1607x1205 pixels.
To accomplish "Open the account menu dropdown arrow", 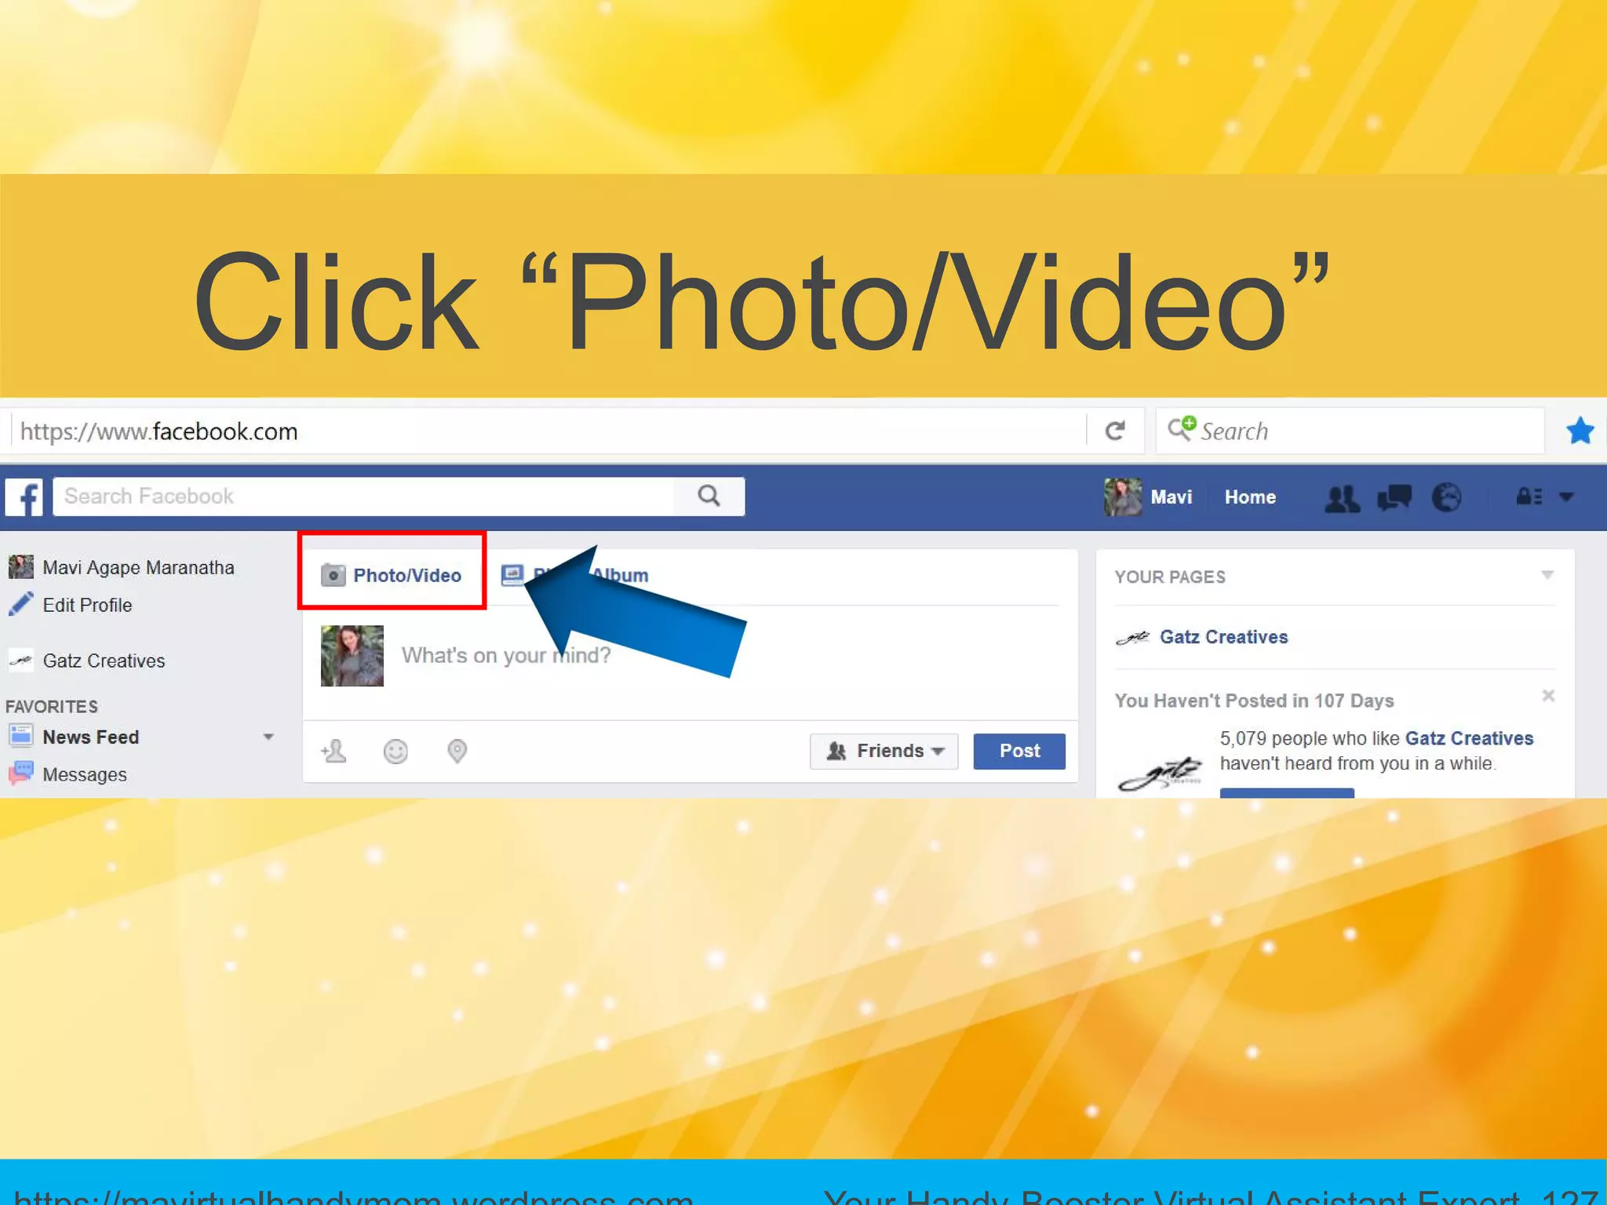I will tap(1567, 497).
